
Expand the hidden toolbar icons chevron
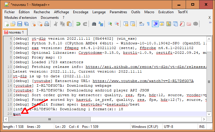coord(210,22)
